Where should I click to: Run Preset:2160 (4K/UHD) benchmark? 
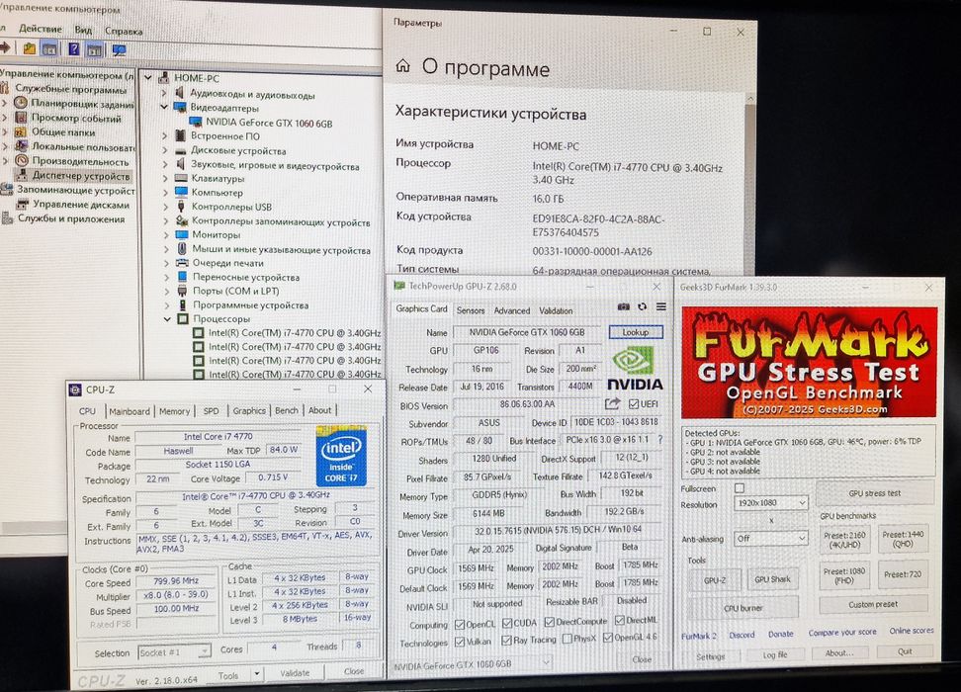(844, 540)
